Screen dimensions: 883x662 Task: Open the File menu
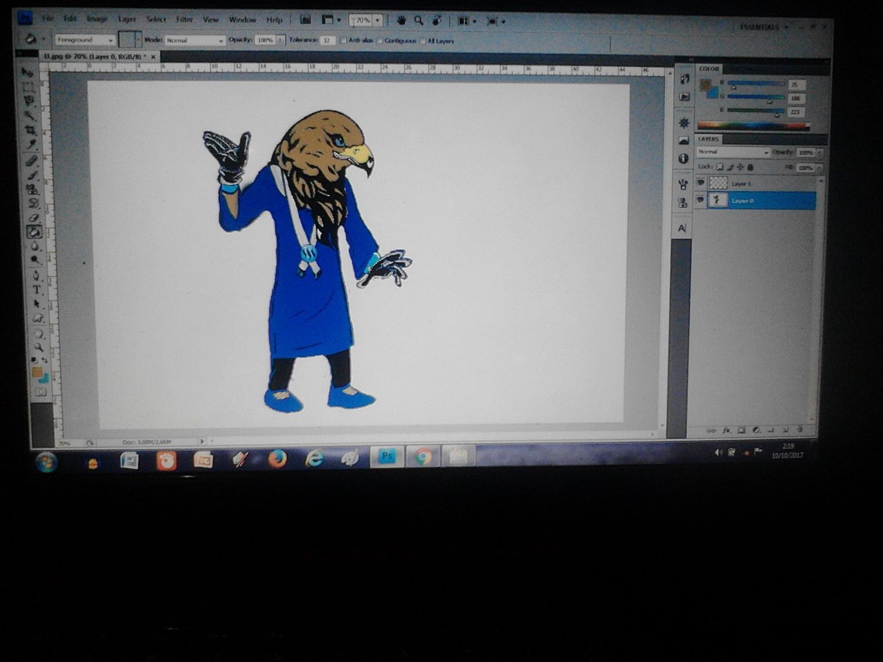48,18
